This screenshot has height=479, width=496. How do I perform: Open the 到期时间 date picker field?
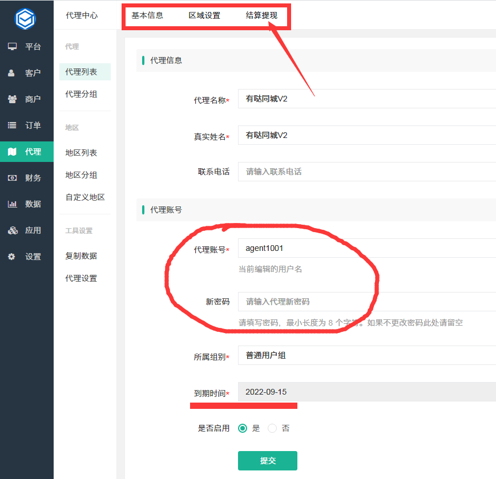pos(367,392)
